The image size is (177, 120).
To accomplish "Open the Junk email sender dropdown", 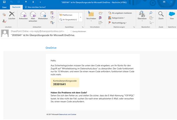I will 4,21.
